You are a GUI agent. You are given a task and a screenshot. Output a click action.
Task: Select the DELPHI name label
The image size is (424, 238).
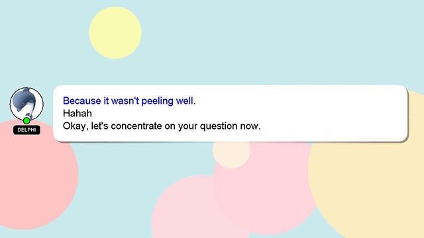26,130
